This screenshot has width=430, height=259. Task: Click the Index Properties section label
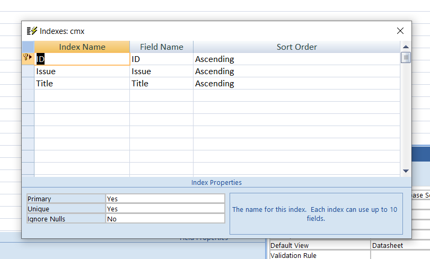click(x=216, y=183)
